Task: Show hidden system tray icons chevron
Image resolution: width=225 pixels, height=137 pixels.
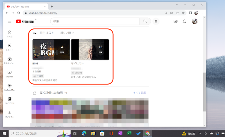Action: coord(200,133)
